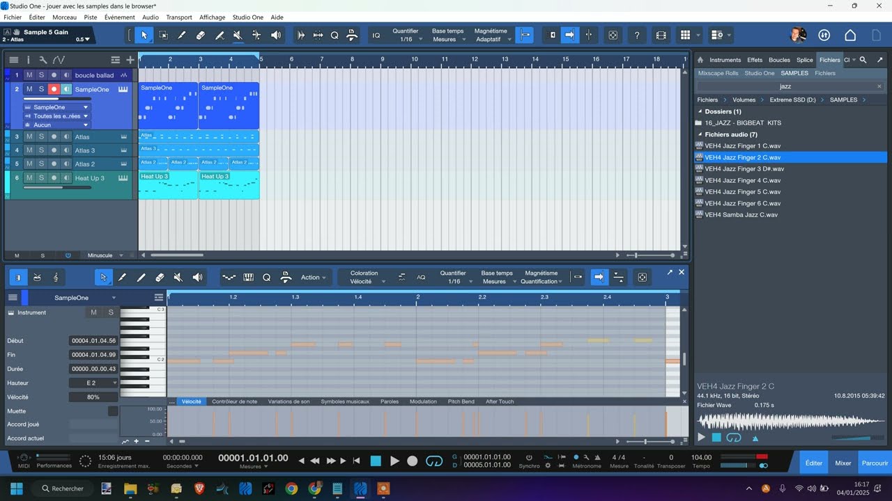The image size is (892, 501).
Task: Open the Action dropdown in editor
Action: (314, 278)
